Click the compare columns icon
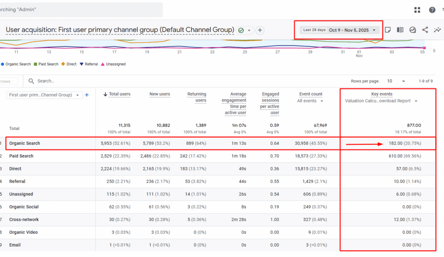The image size is (444, 257). coord(400,30)
